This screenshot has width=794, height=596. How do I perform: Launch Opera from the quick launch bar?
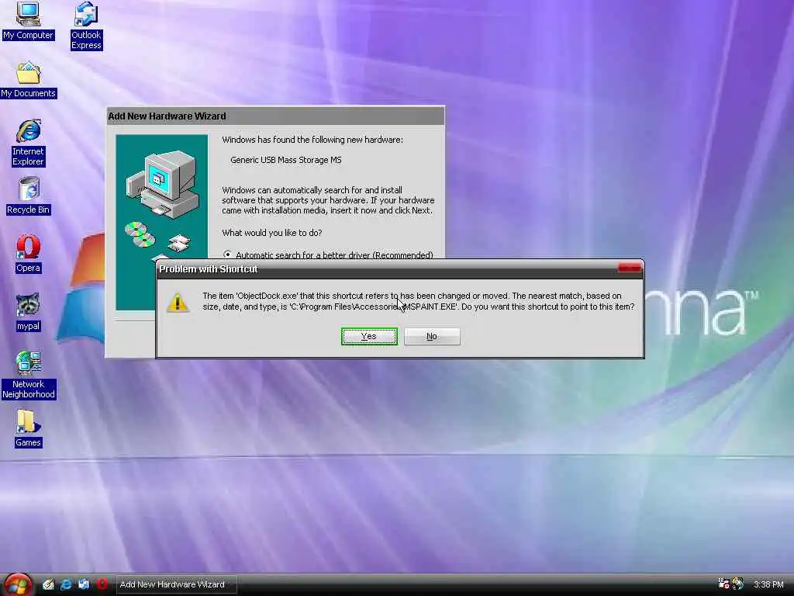(x=102, y=584)
